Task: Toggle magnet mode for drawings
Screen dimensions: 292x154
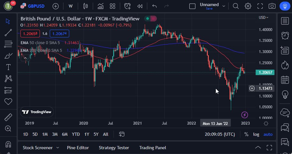Action: 8,144
